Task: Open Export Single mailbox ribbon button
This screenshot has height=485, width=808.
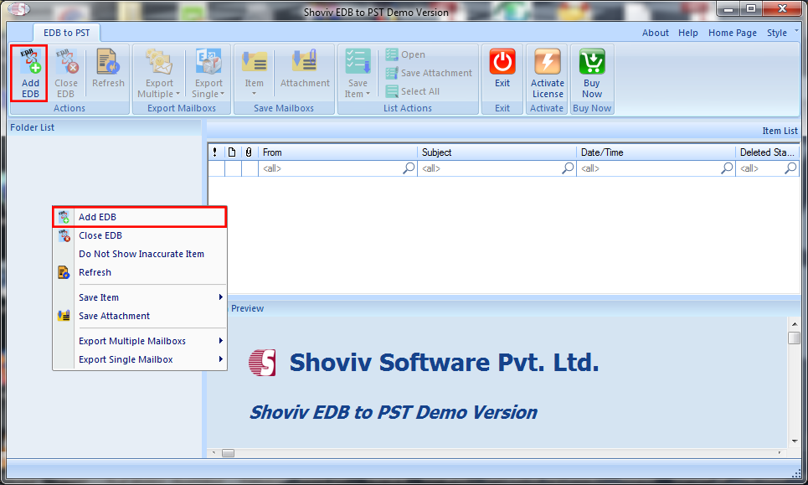Action: pyautogui.click(x=208, y=73)
